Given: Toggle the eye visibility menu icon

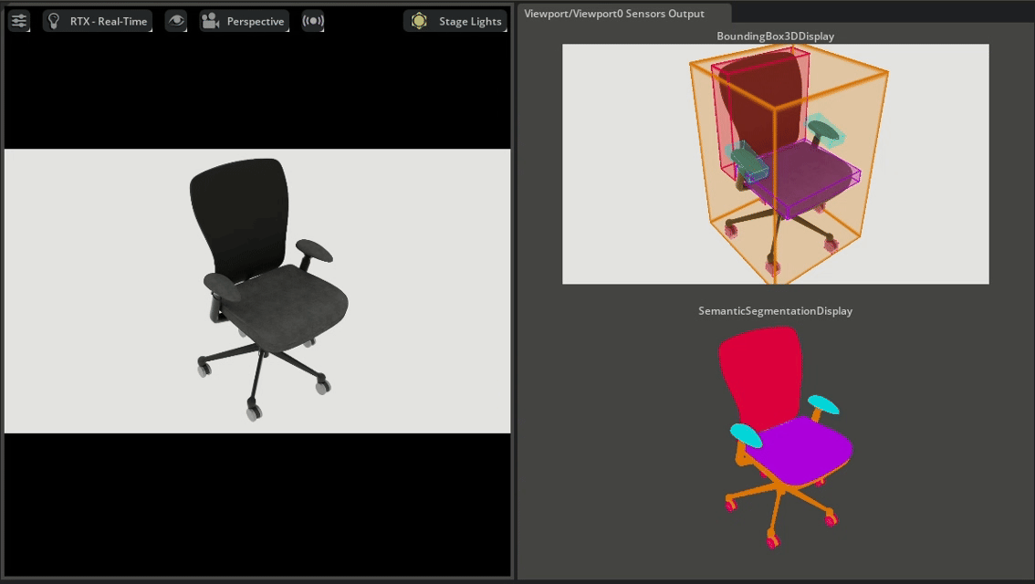Looking at the screenshot, I should click(x=176, y=21).
